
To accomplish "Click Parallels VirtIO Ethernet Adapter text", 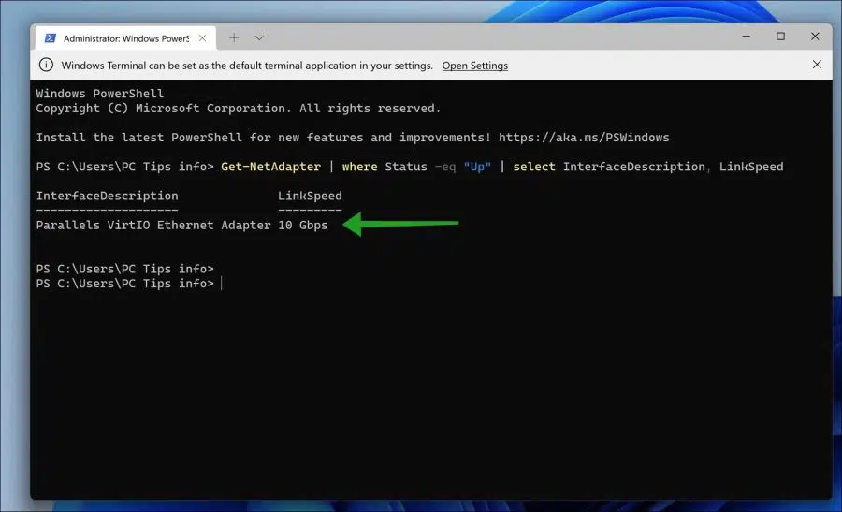I will pos(153,225).
